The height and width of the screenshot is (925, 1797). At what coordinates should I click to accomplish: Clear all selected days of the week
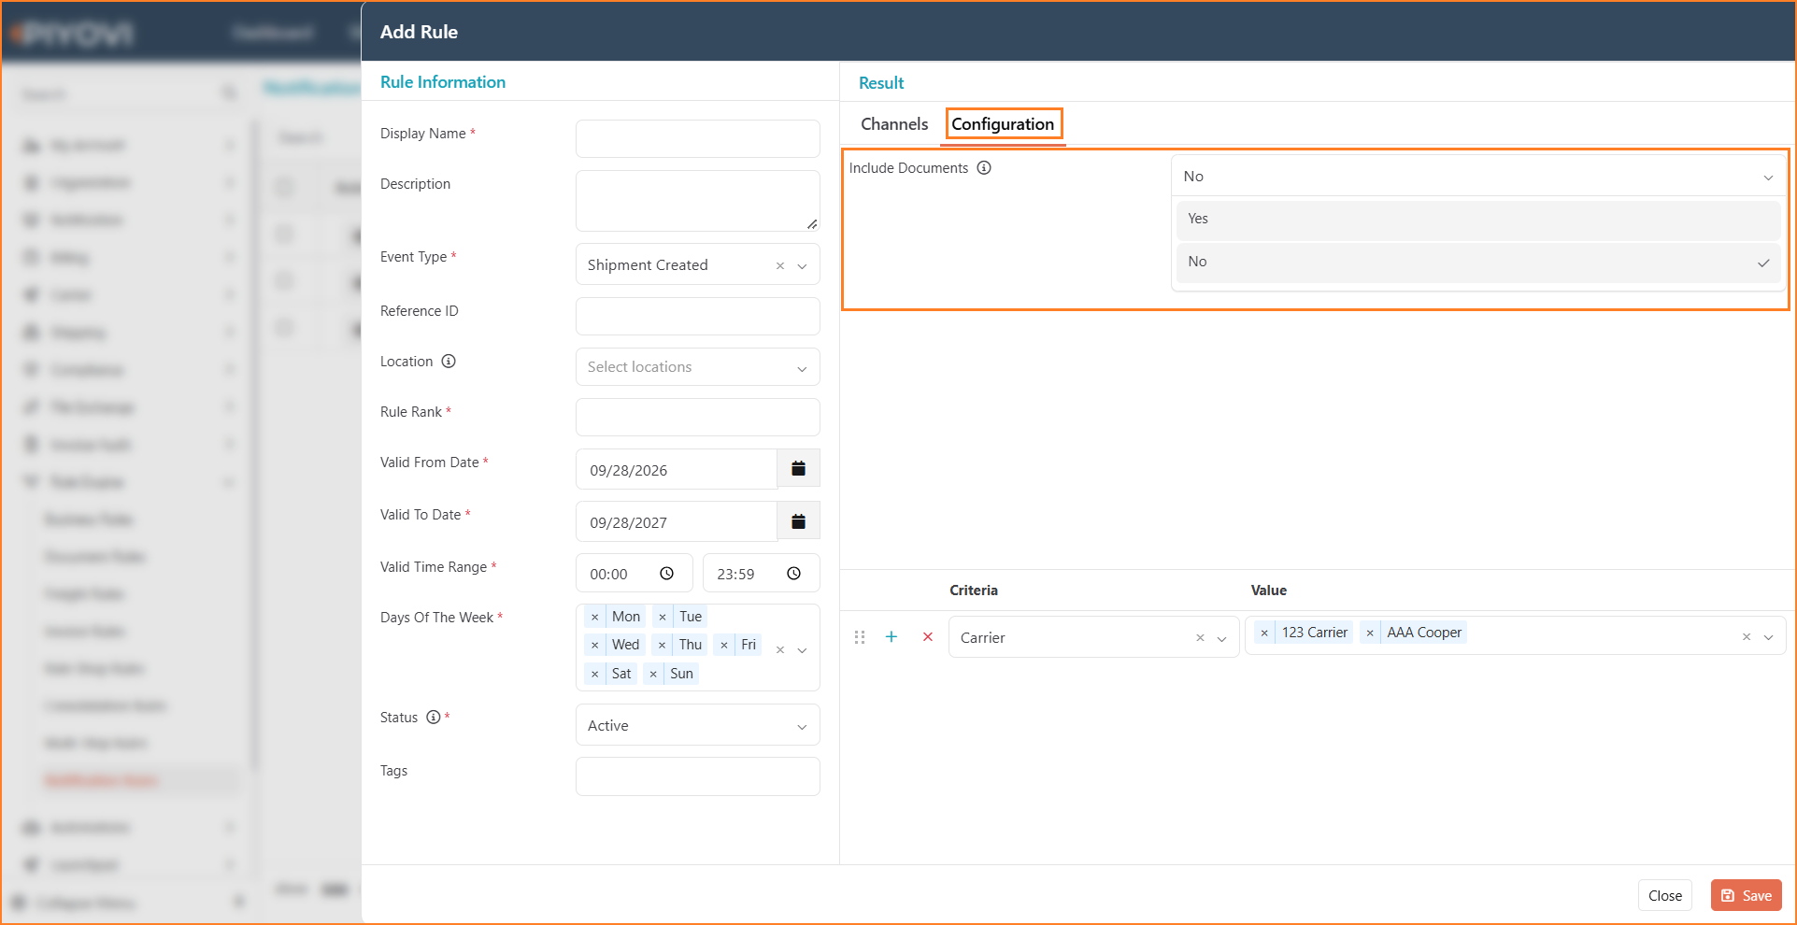(x=780, y=649)
